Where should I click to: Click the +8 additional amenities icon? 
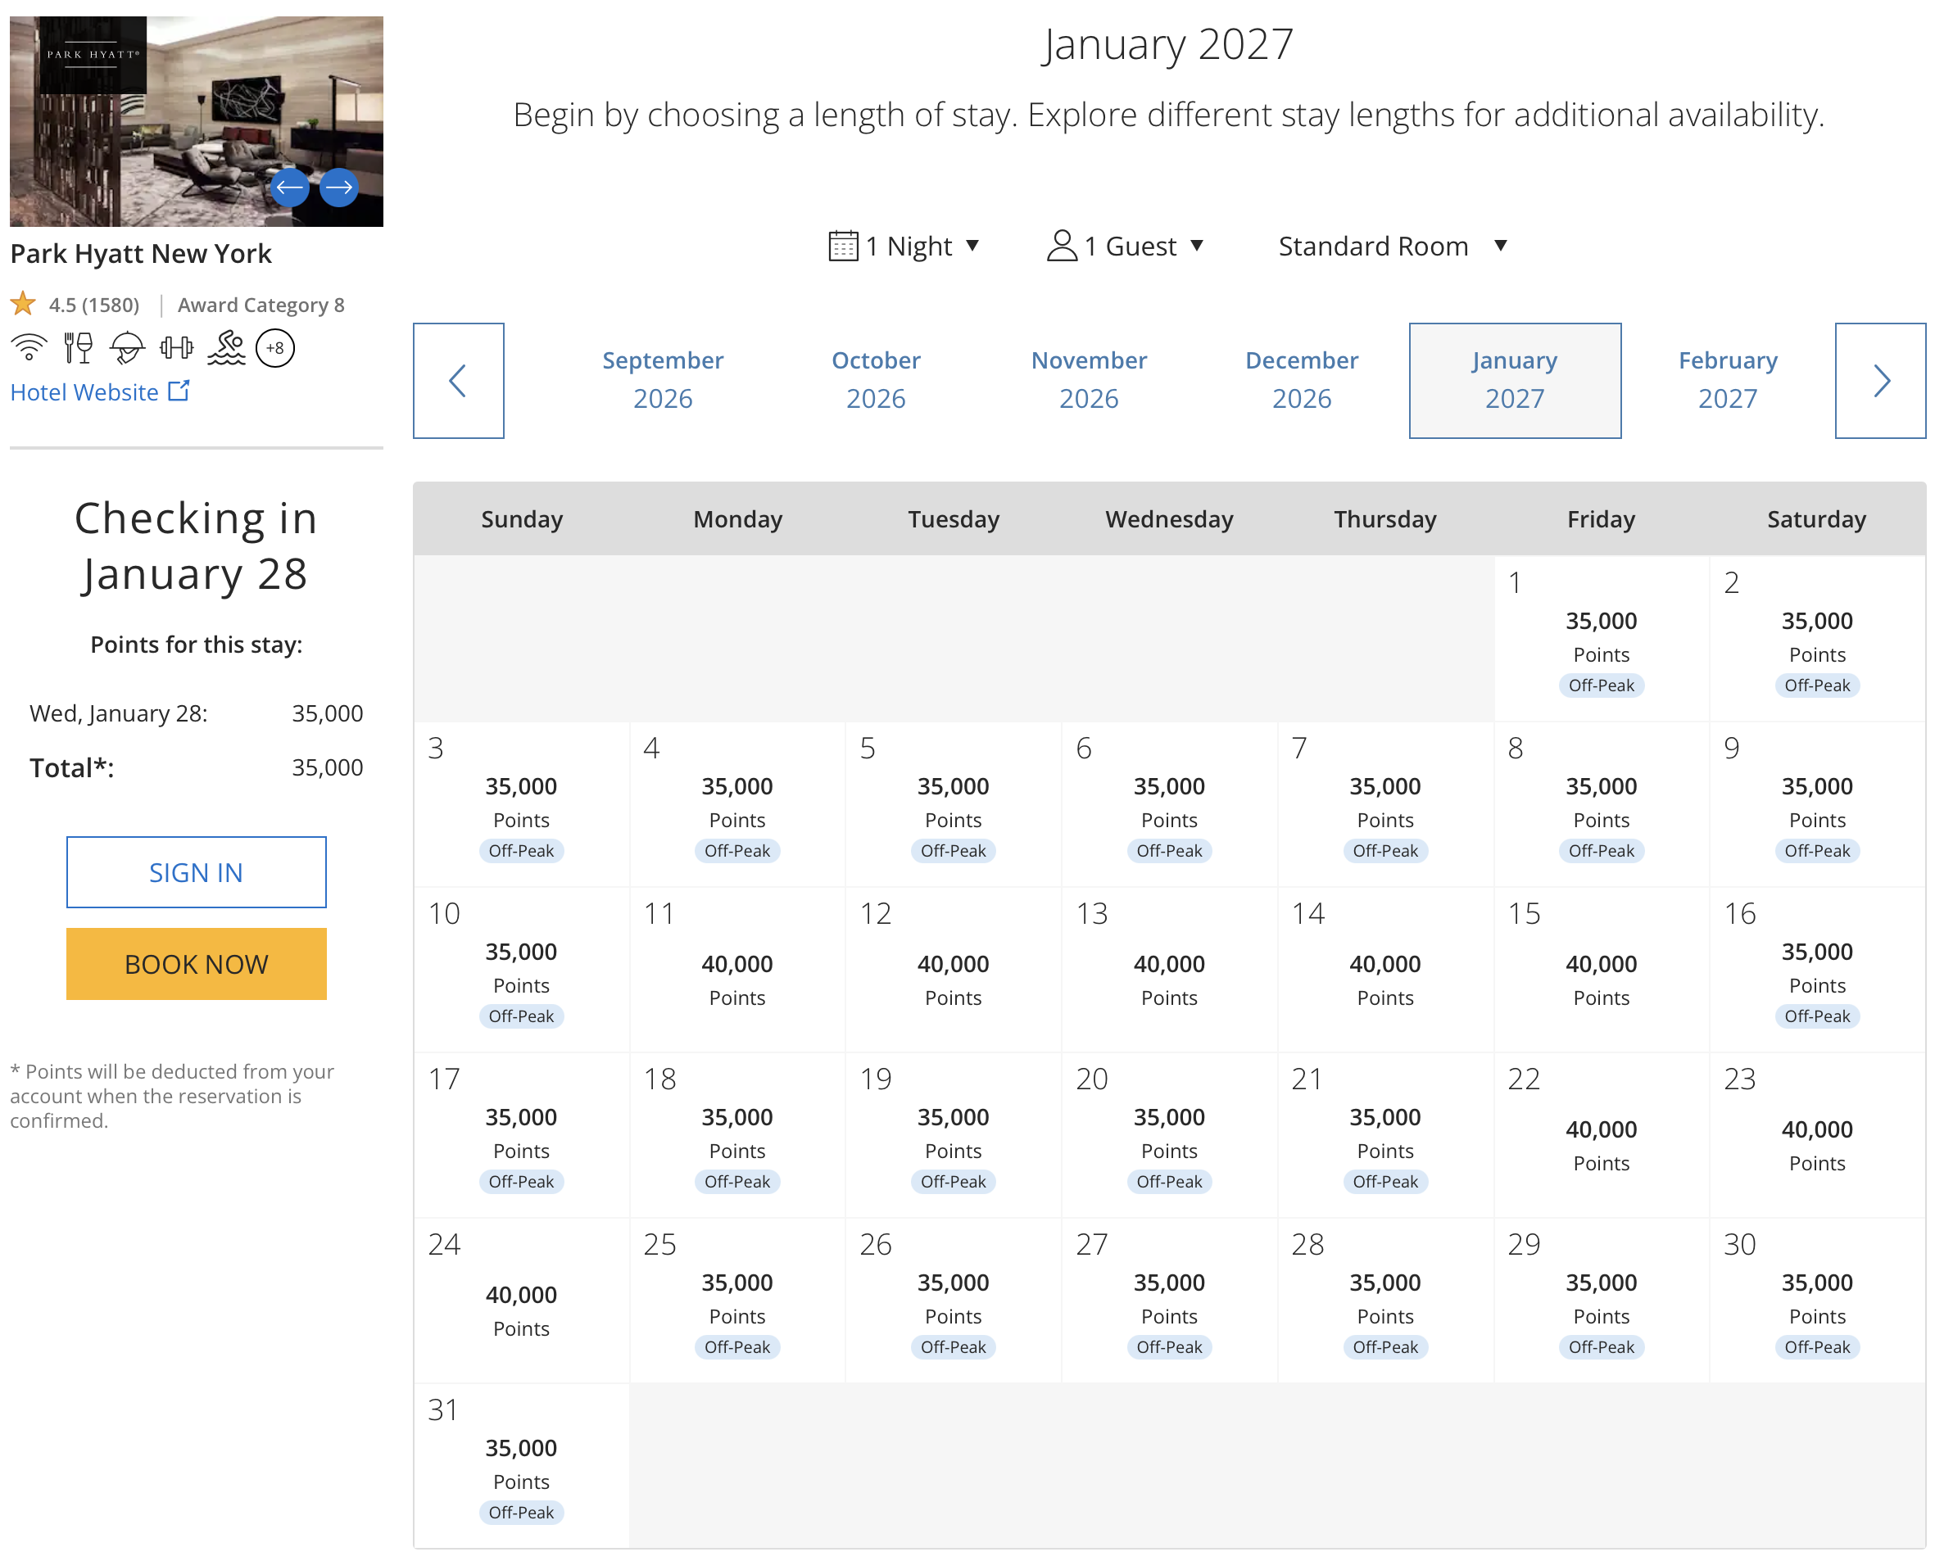pos(275,348)
